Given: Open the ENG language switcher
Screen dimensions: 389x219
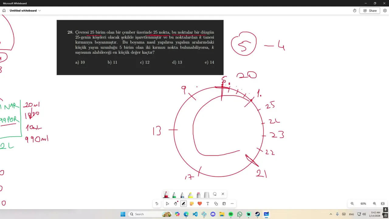Looking at the screenshot, I should pyautogui.click(x=351, y=214).
